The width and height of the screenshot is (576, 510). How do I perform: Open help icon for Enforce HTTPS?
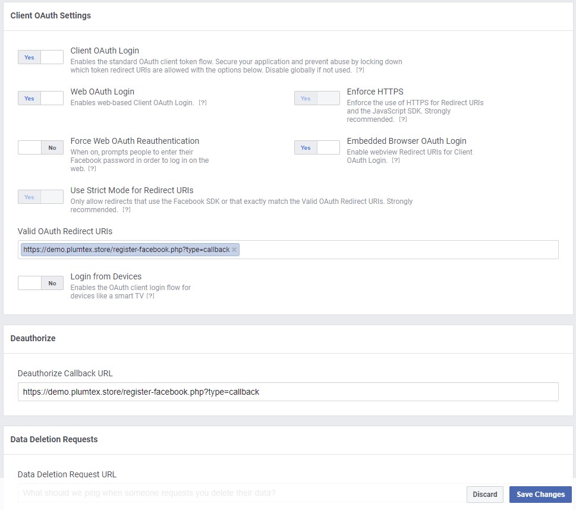tap(402, 119)
